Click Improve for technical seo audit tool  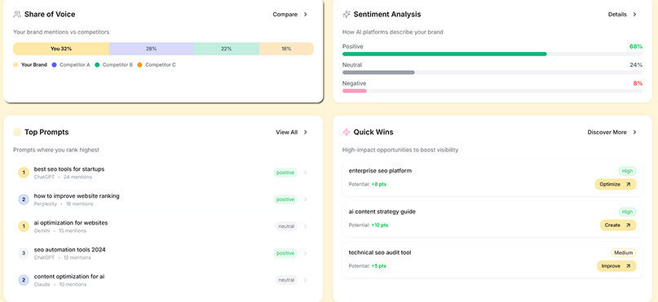click(616, 266)
